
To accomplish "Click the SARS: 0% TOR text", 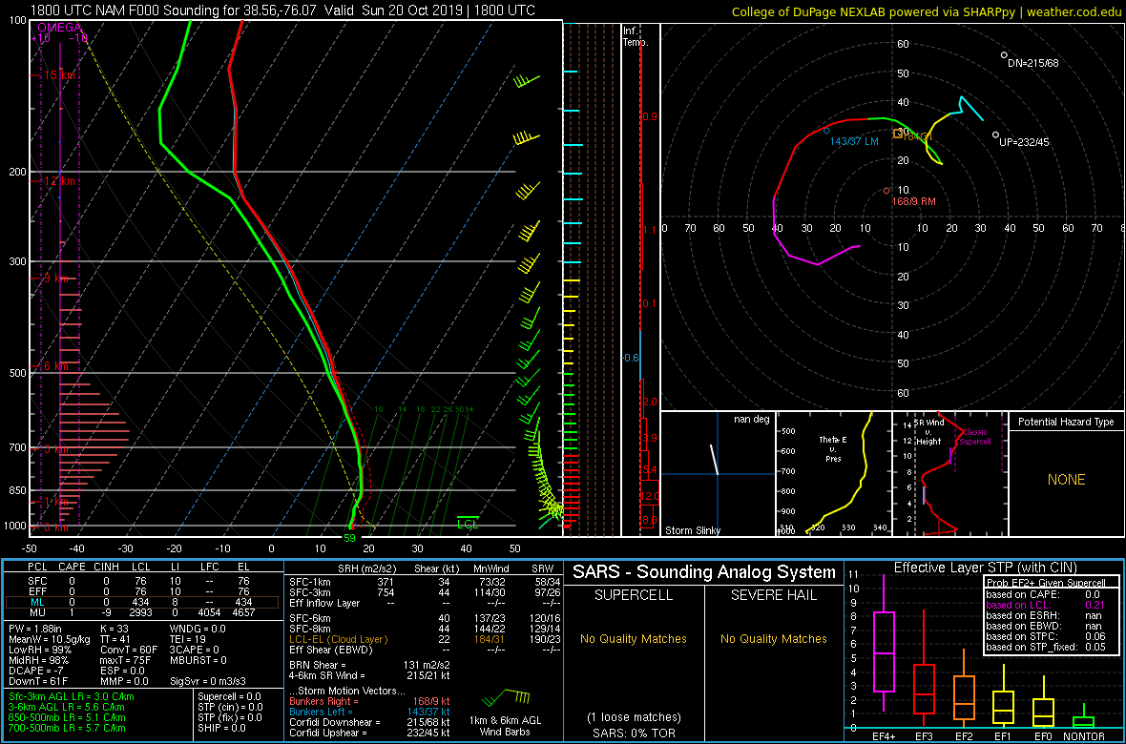I will coord(634,732).
